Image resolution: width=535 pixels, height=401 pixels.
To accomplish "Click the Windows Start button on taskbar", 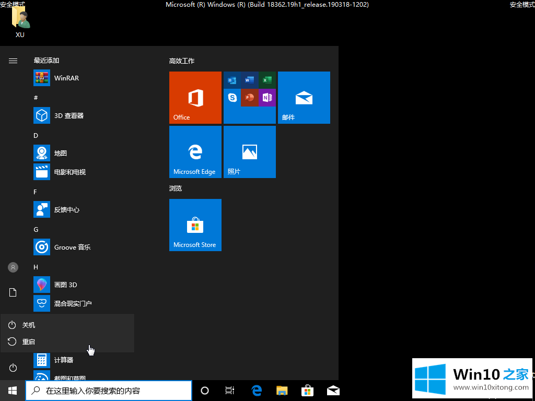I will pyautogui.click(x=13, y=391).
